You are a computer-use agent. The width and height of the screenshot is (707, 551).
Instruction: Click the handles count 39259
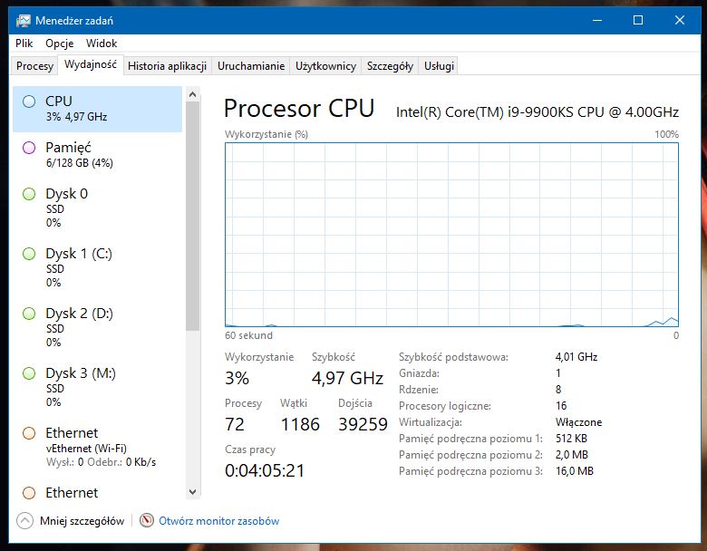pyautogui.click(x=363, y=424)
